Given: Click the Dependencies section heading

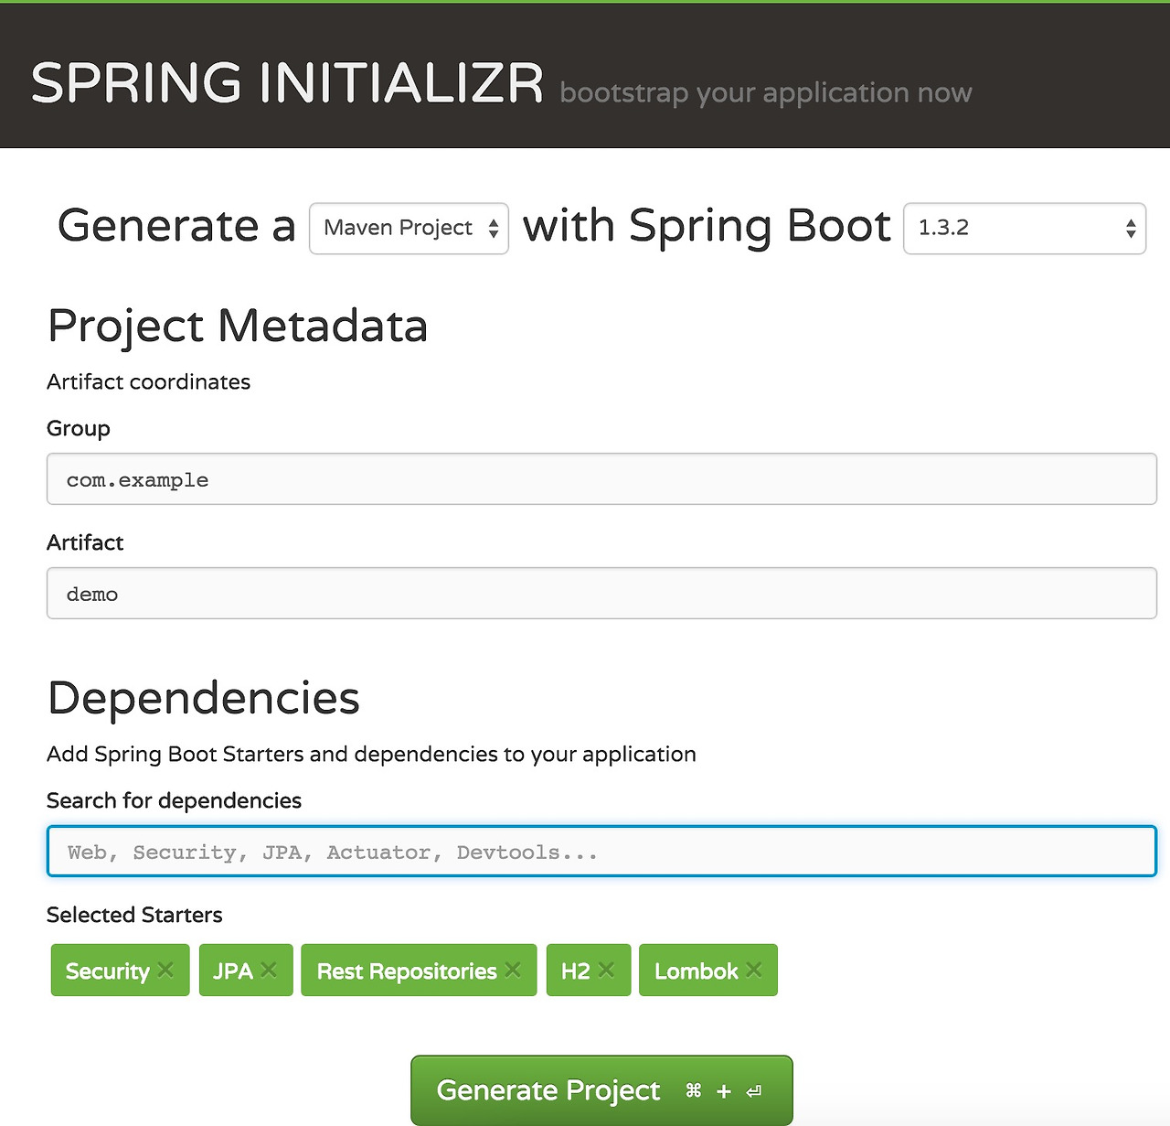Looking at the screenshot, I should click(204, 698).
